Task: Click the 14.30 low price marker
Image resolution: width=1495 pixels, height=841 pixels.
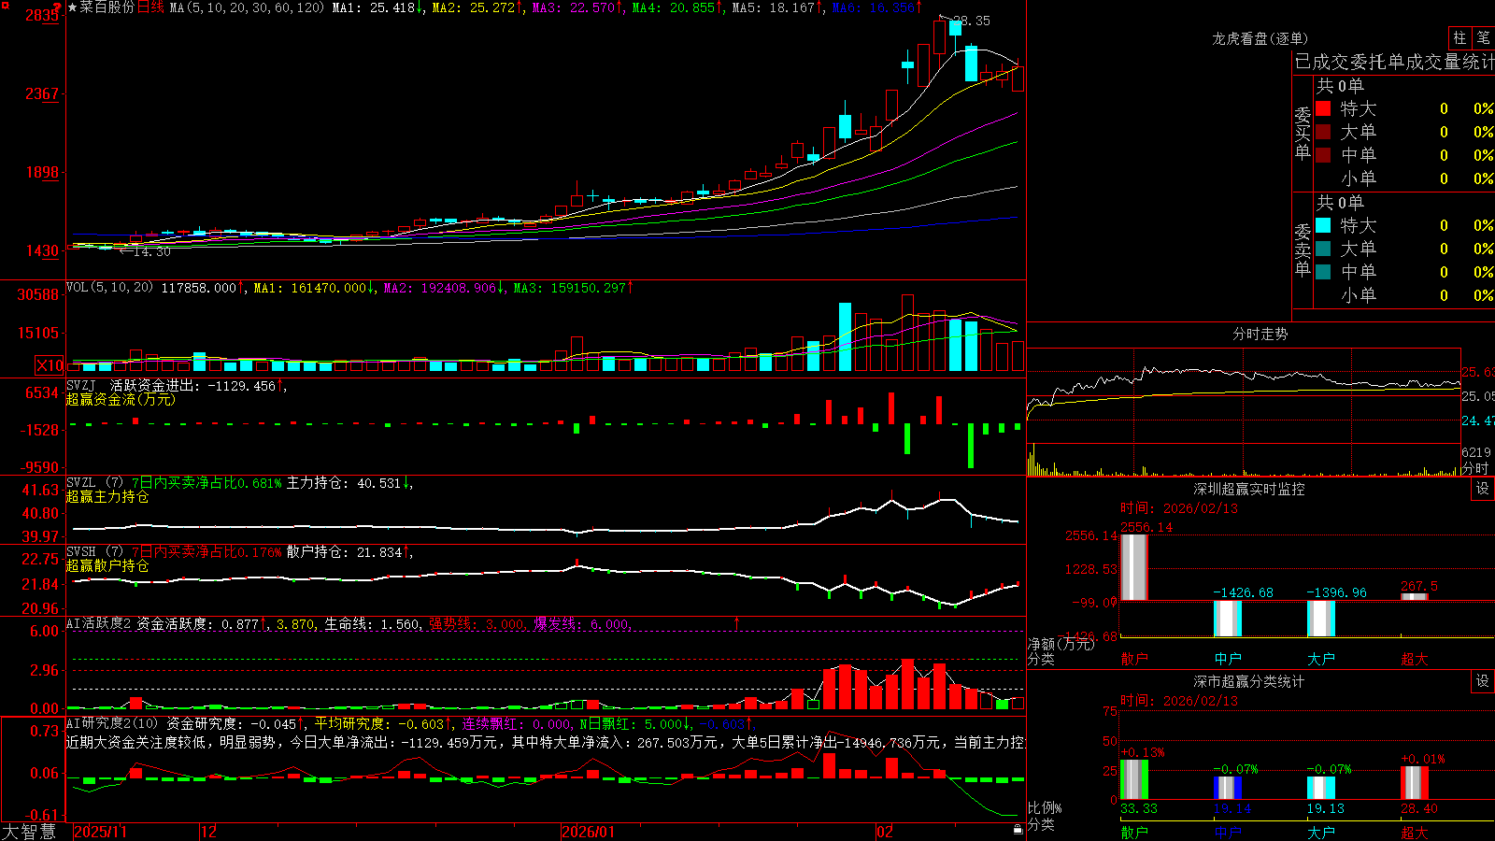Action: [151, 251]
